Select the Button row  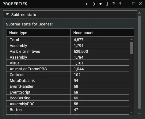click(68, 110)
